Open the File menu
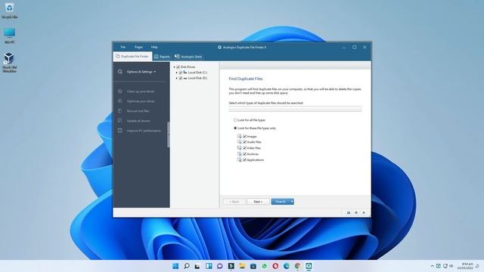This screenshot has height=272, width=484. coord(123,47)
